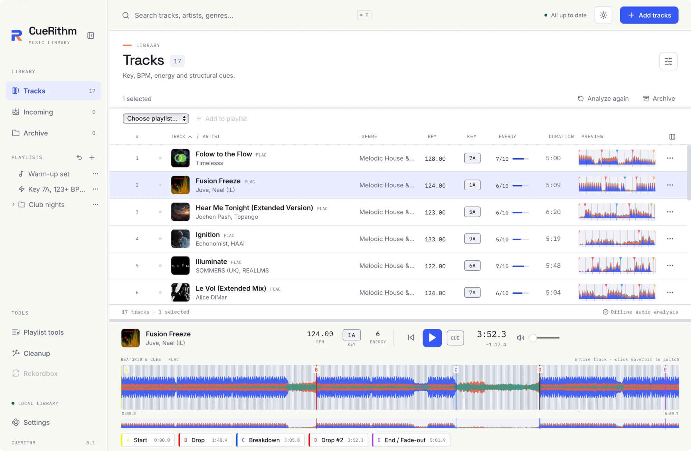Click Analyze again
Screen dimensions: 691x451
pyautogui.click(x=603, y=99)
